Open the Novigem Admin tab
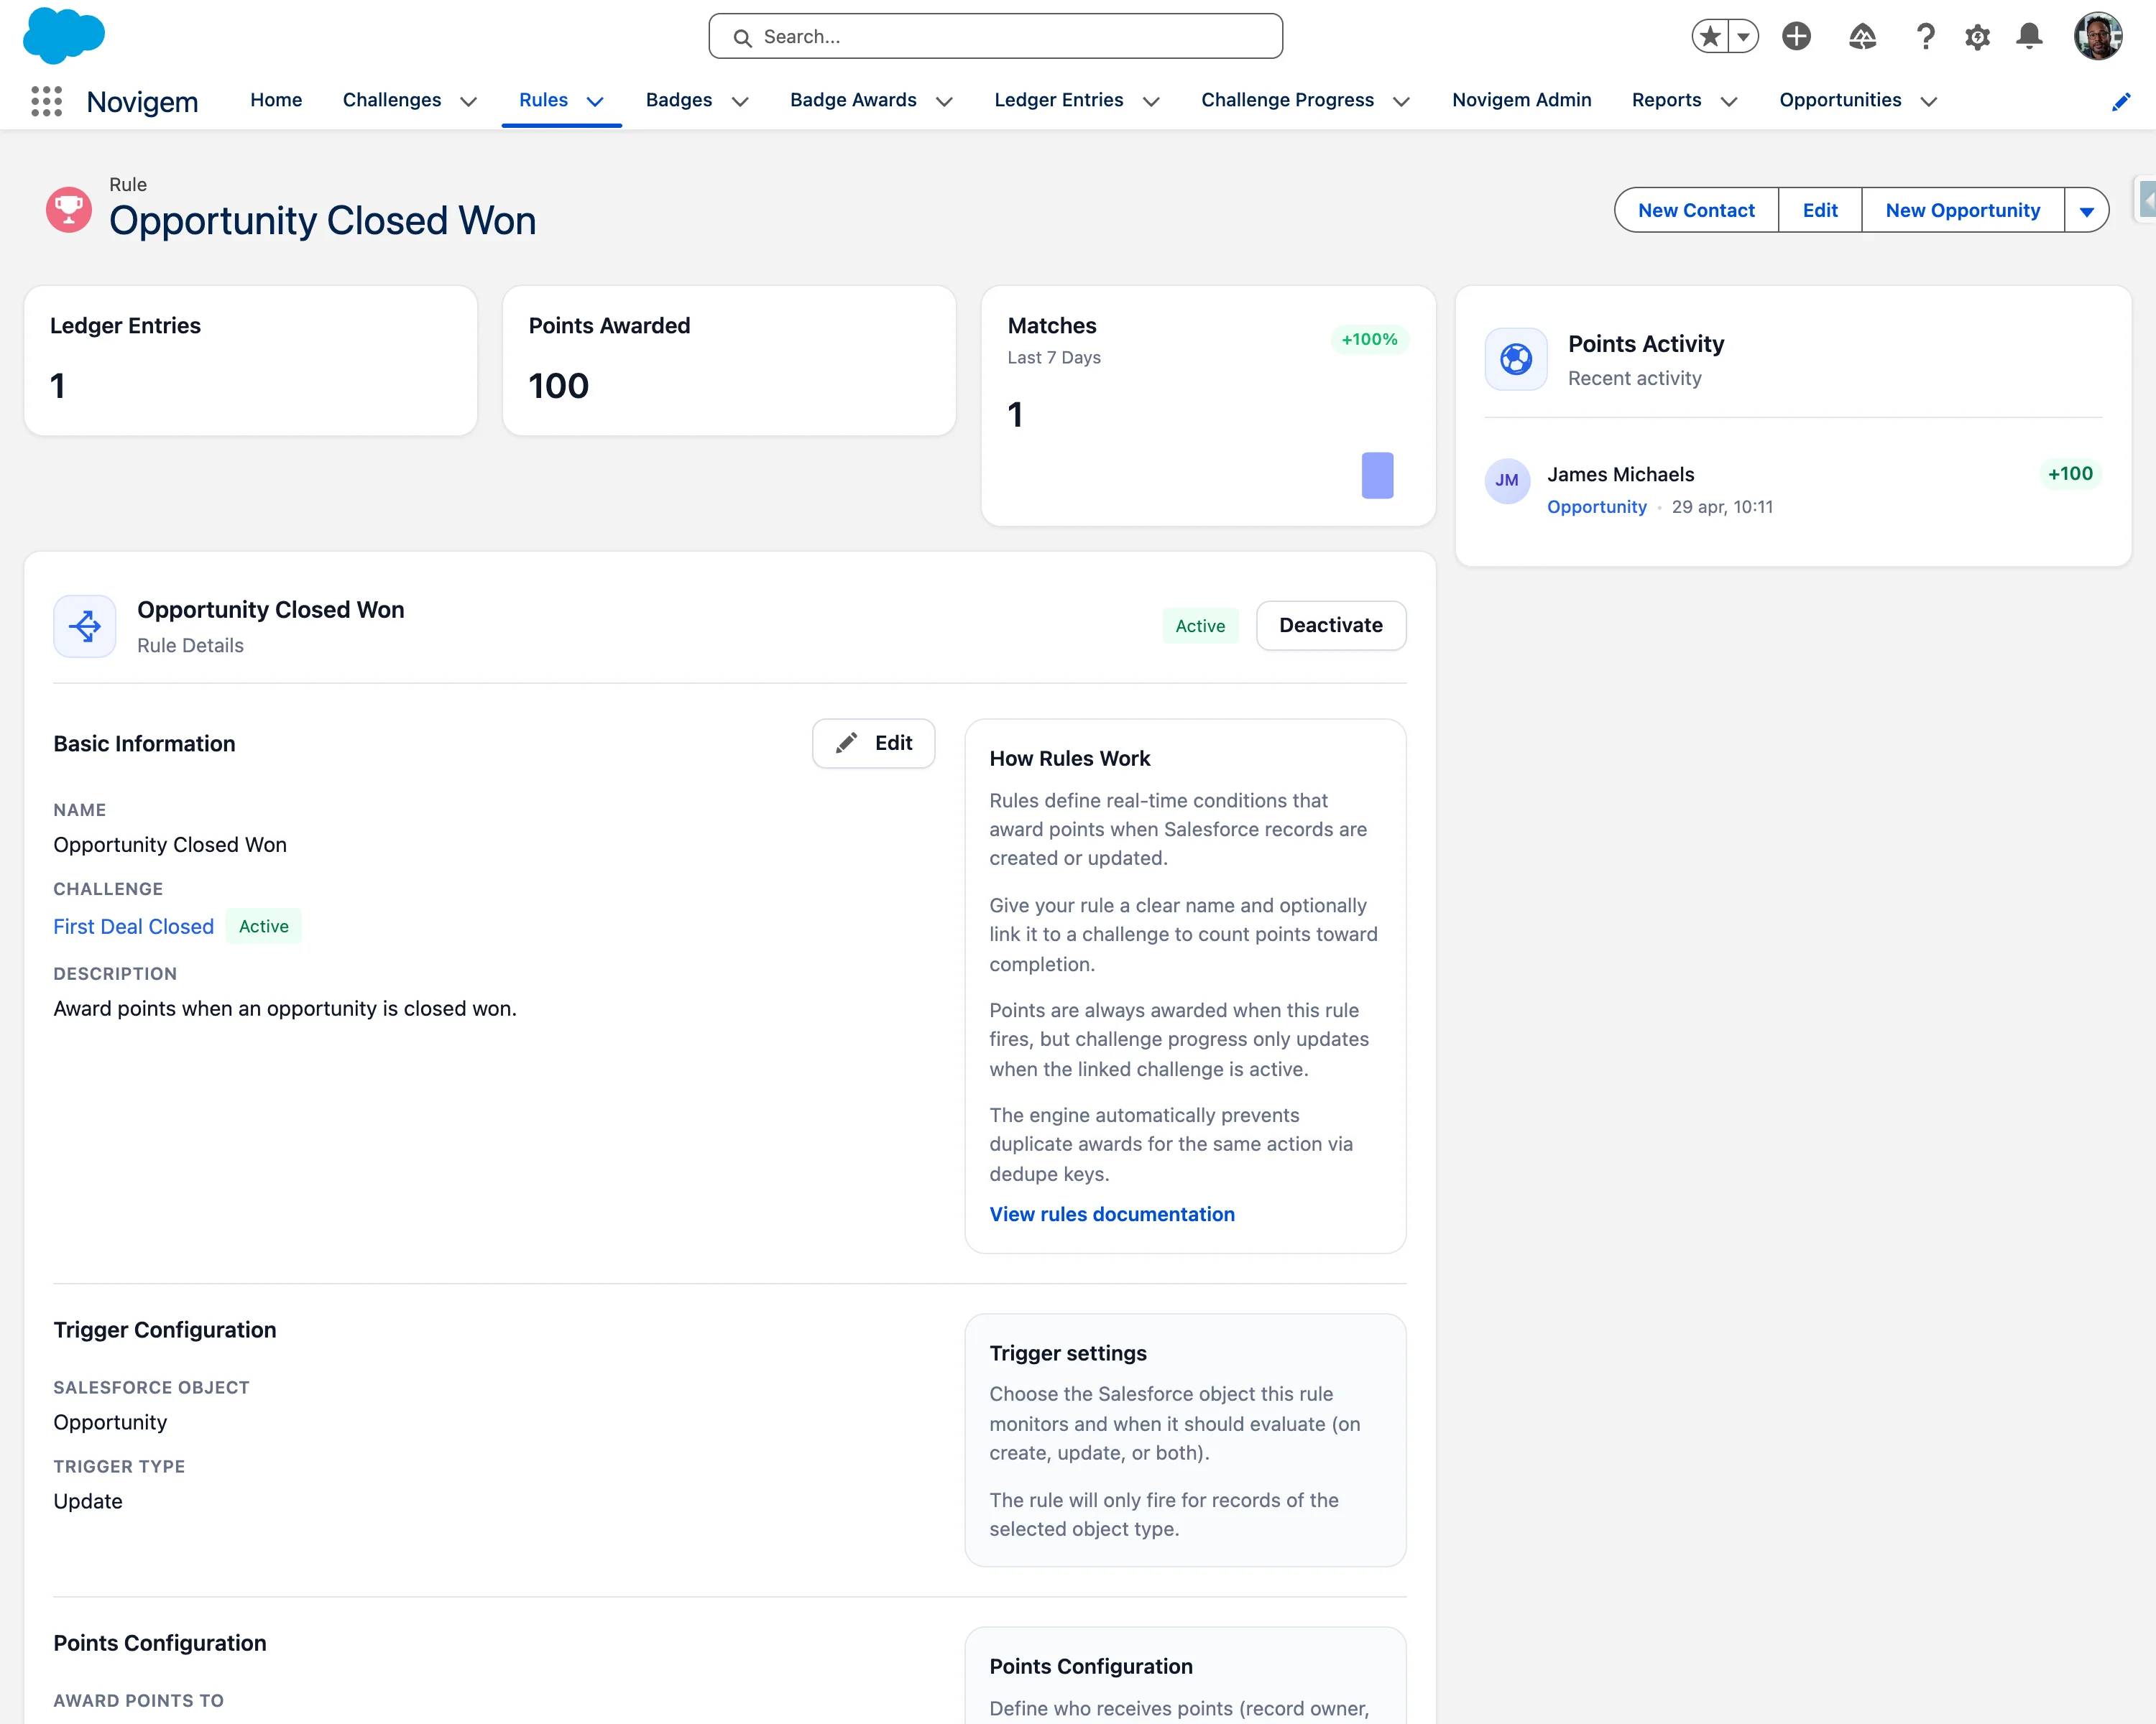Screen dimensions: 2156x1724 1522,100
